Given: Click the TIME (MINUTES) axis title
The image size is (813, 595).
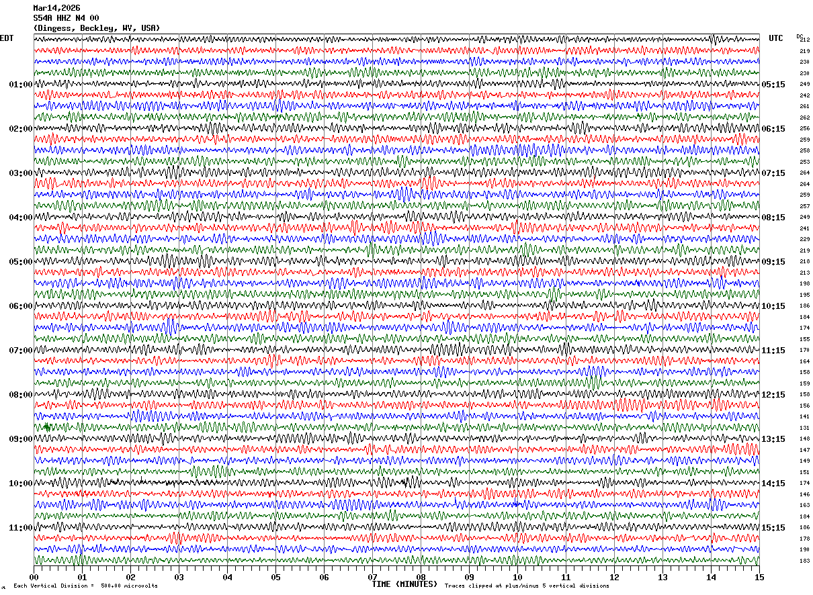Looking at the screenshot, I should pos(404,584).
